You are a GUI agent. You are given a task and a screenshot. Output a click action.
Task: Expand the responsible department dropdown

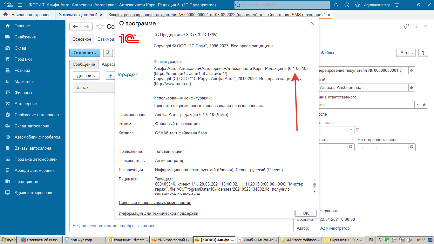(x=417, y=105)
